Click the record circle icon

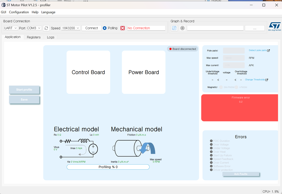click(182, 28)
